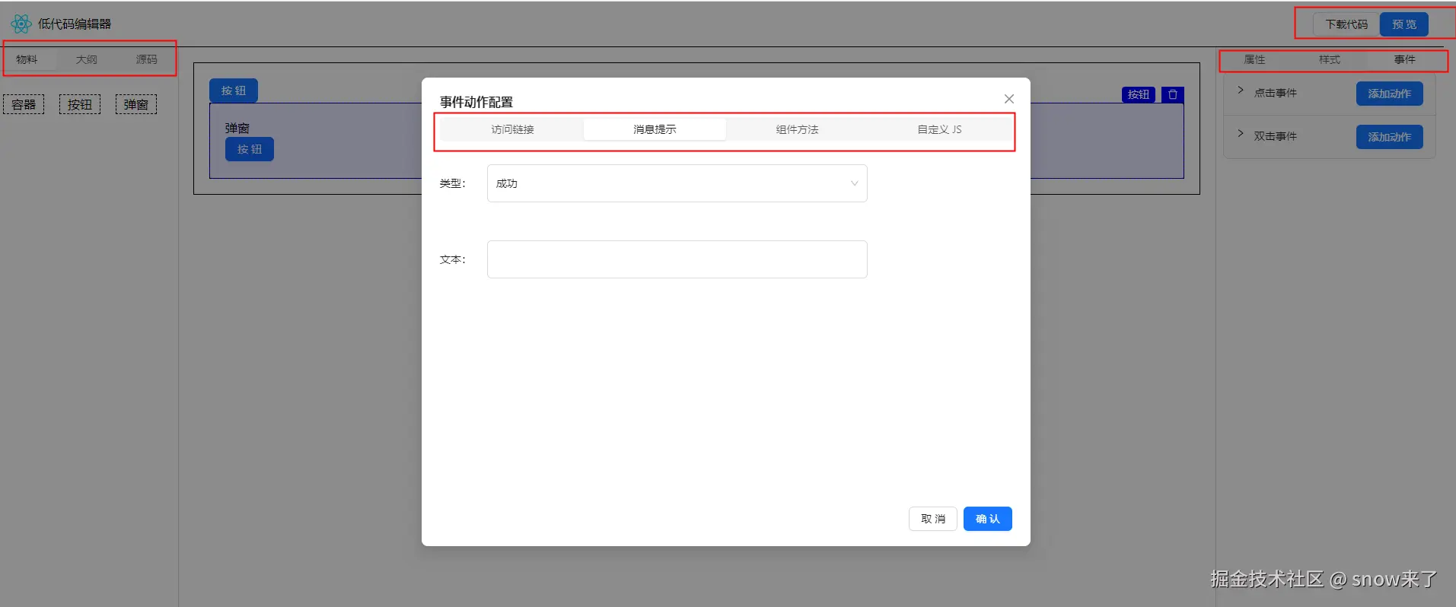Image resolution: width=1456 pixels, height=607 pixels.
Task: Open the 类型 dropdown showing 成功
Action: [x=677, y=183]
